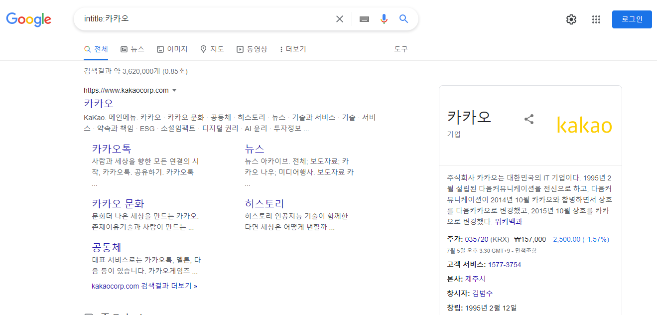Open the 제주시 headquarters link
657x315 pixels.
[x=476, y=279]
